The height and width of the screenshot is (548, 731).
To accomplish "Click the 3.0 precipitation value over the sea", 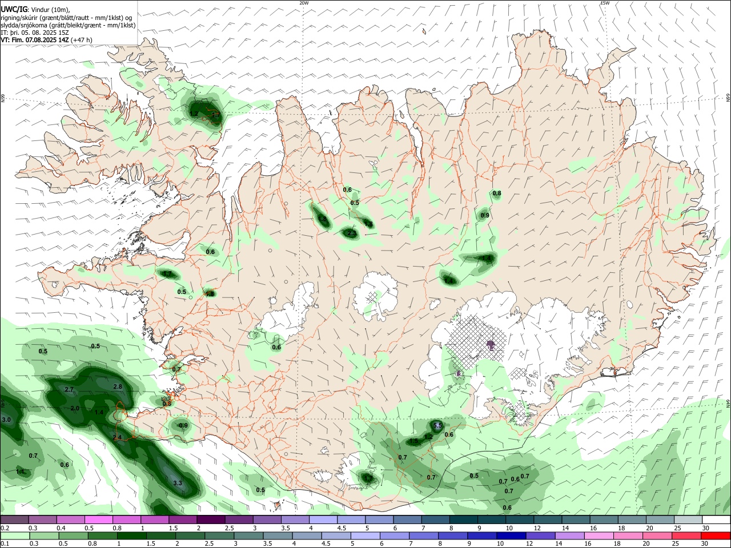I will click(6, 420).
